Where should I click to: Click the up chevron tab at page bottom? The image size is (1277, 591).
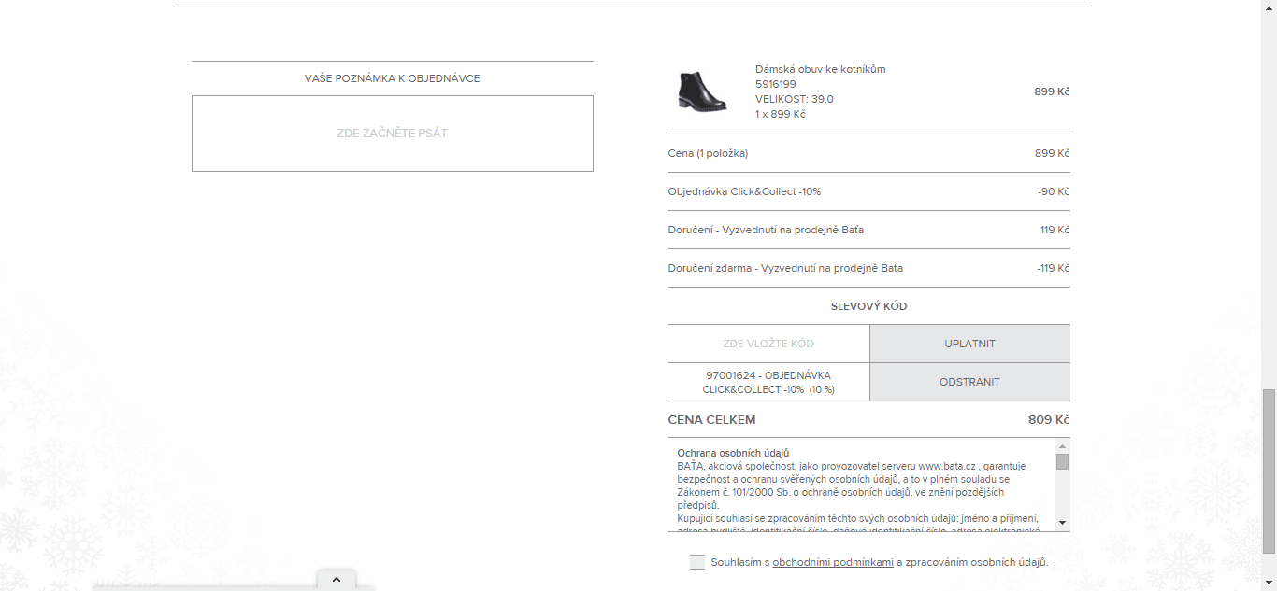tap(337, 580)
